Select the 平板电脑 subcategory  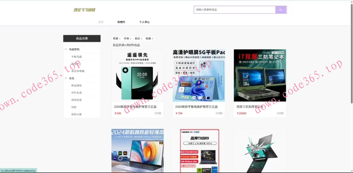76,57
